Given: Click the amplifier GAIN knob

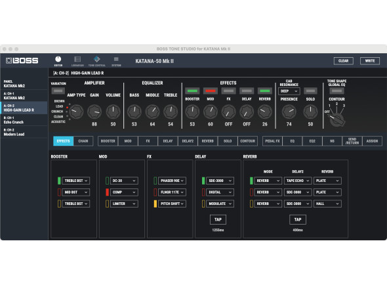Looking at the screenshot, I should (94, 112).
